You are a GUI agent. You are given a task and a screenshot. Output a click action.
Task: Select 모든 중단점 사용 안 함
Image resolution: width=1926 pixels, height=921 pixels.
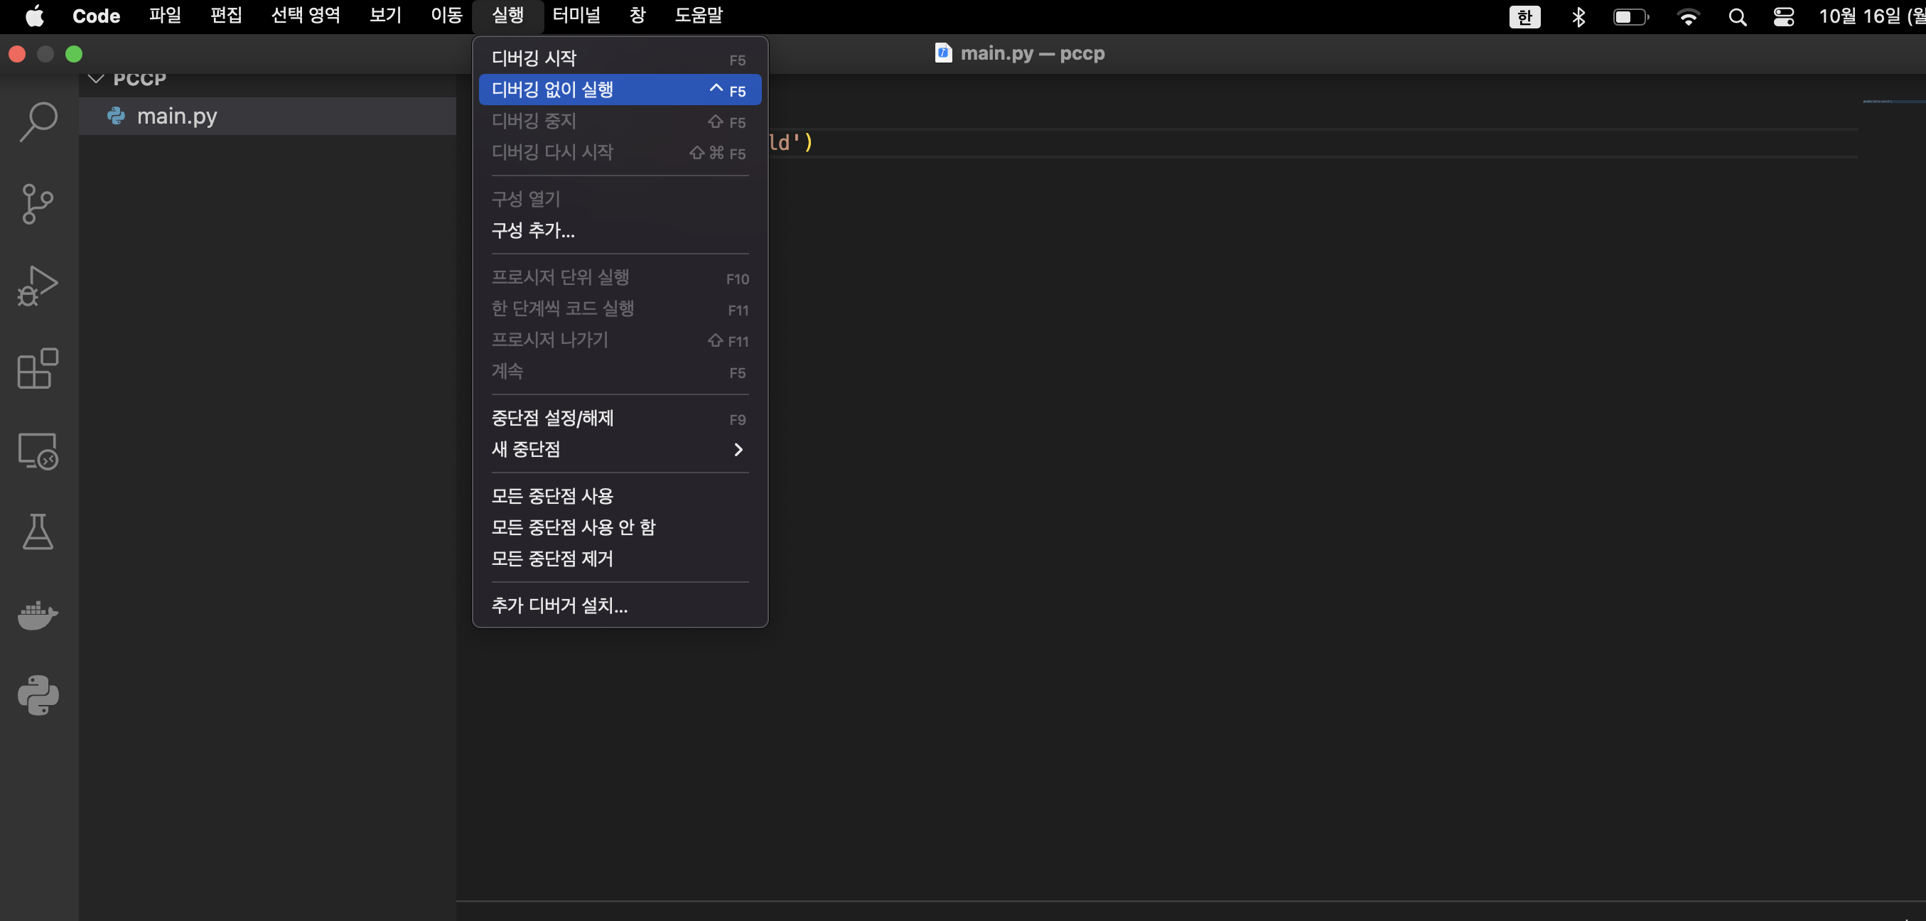pos(574,527)
